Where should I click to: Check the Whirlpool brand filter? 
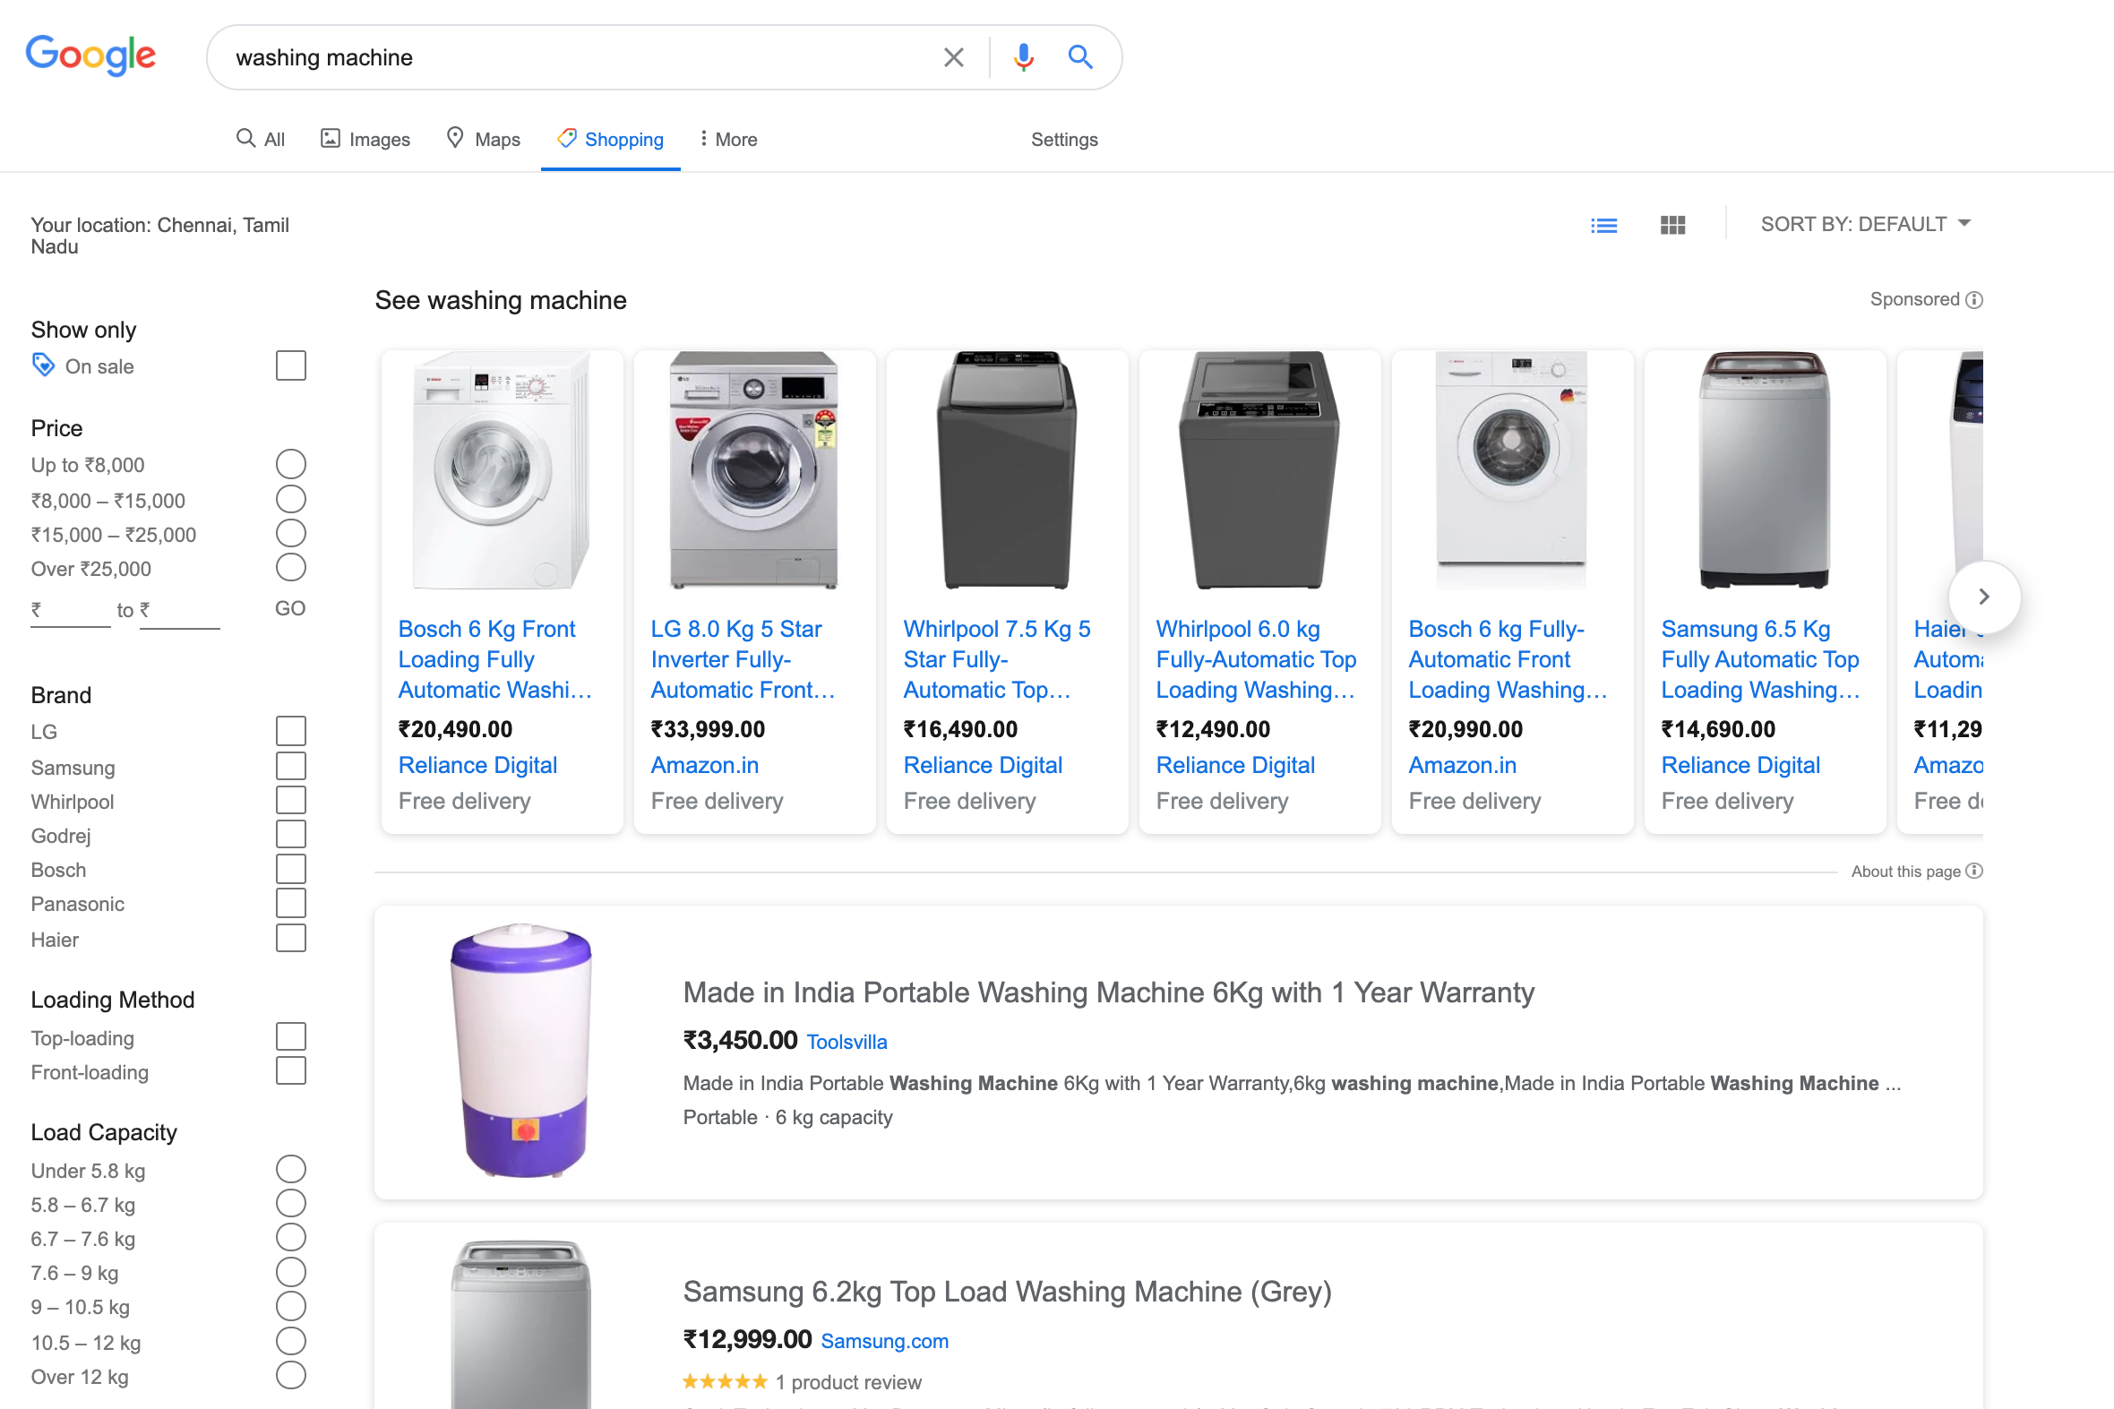(291, 801)
